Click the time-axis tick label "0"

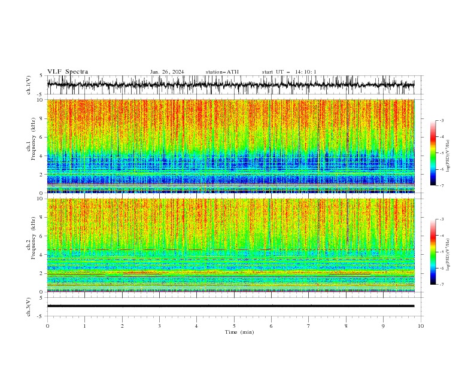click(x=47, y=326)
